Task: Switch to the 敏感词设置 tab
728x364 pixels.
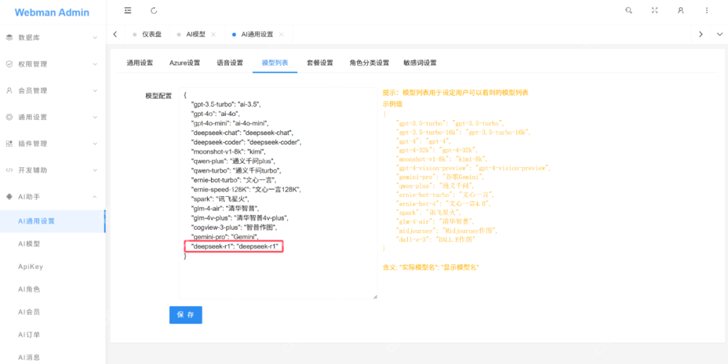Action: click(420, 63)
